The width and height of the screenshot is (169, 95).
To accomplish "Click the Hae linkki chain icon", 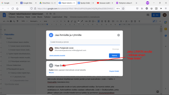I will click(x=51, y=65).
